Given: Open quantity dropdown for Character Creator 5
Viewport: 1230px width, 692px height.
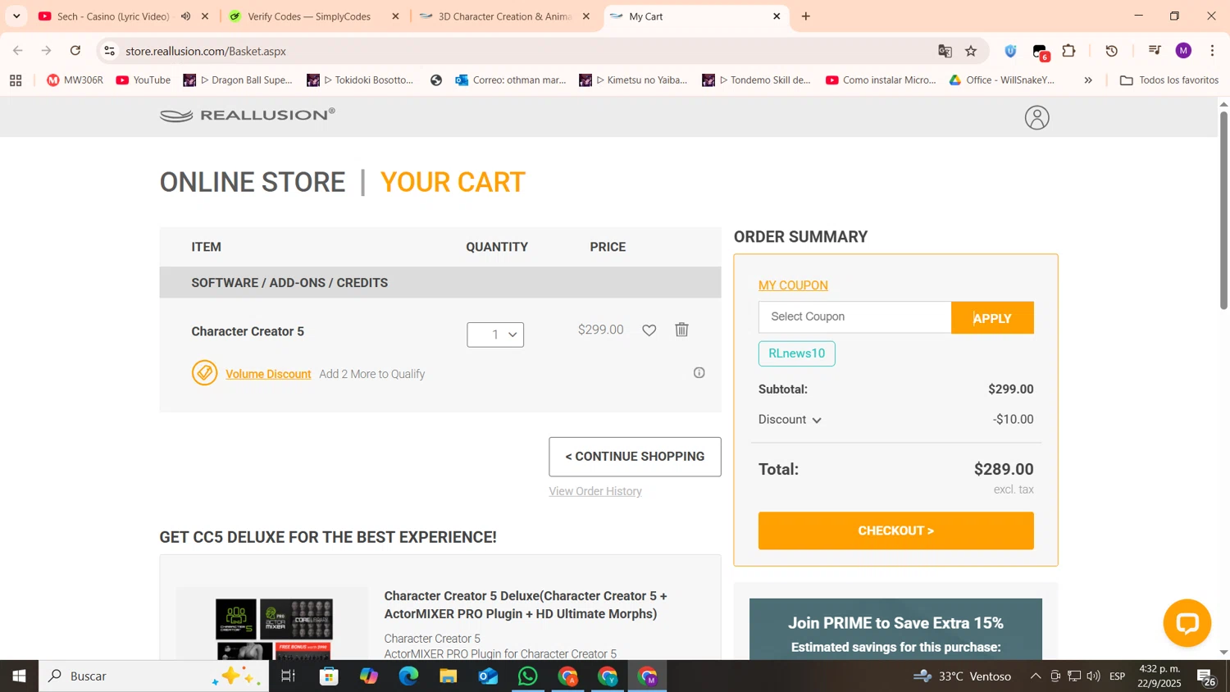Looking at the screenshot, I should (495, 335).
